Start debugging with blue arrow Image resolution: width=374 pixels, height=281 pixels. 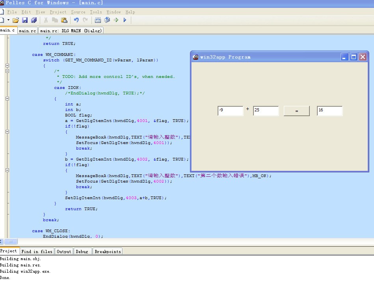click(125, 20)
